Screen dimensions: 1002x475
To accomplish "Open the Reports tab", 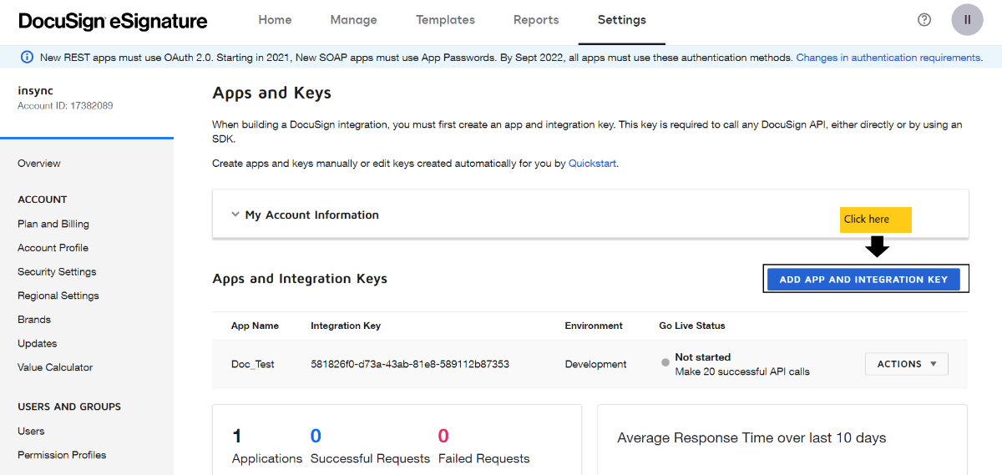I will click(536, 20).
